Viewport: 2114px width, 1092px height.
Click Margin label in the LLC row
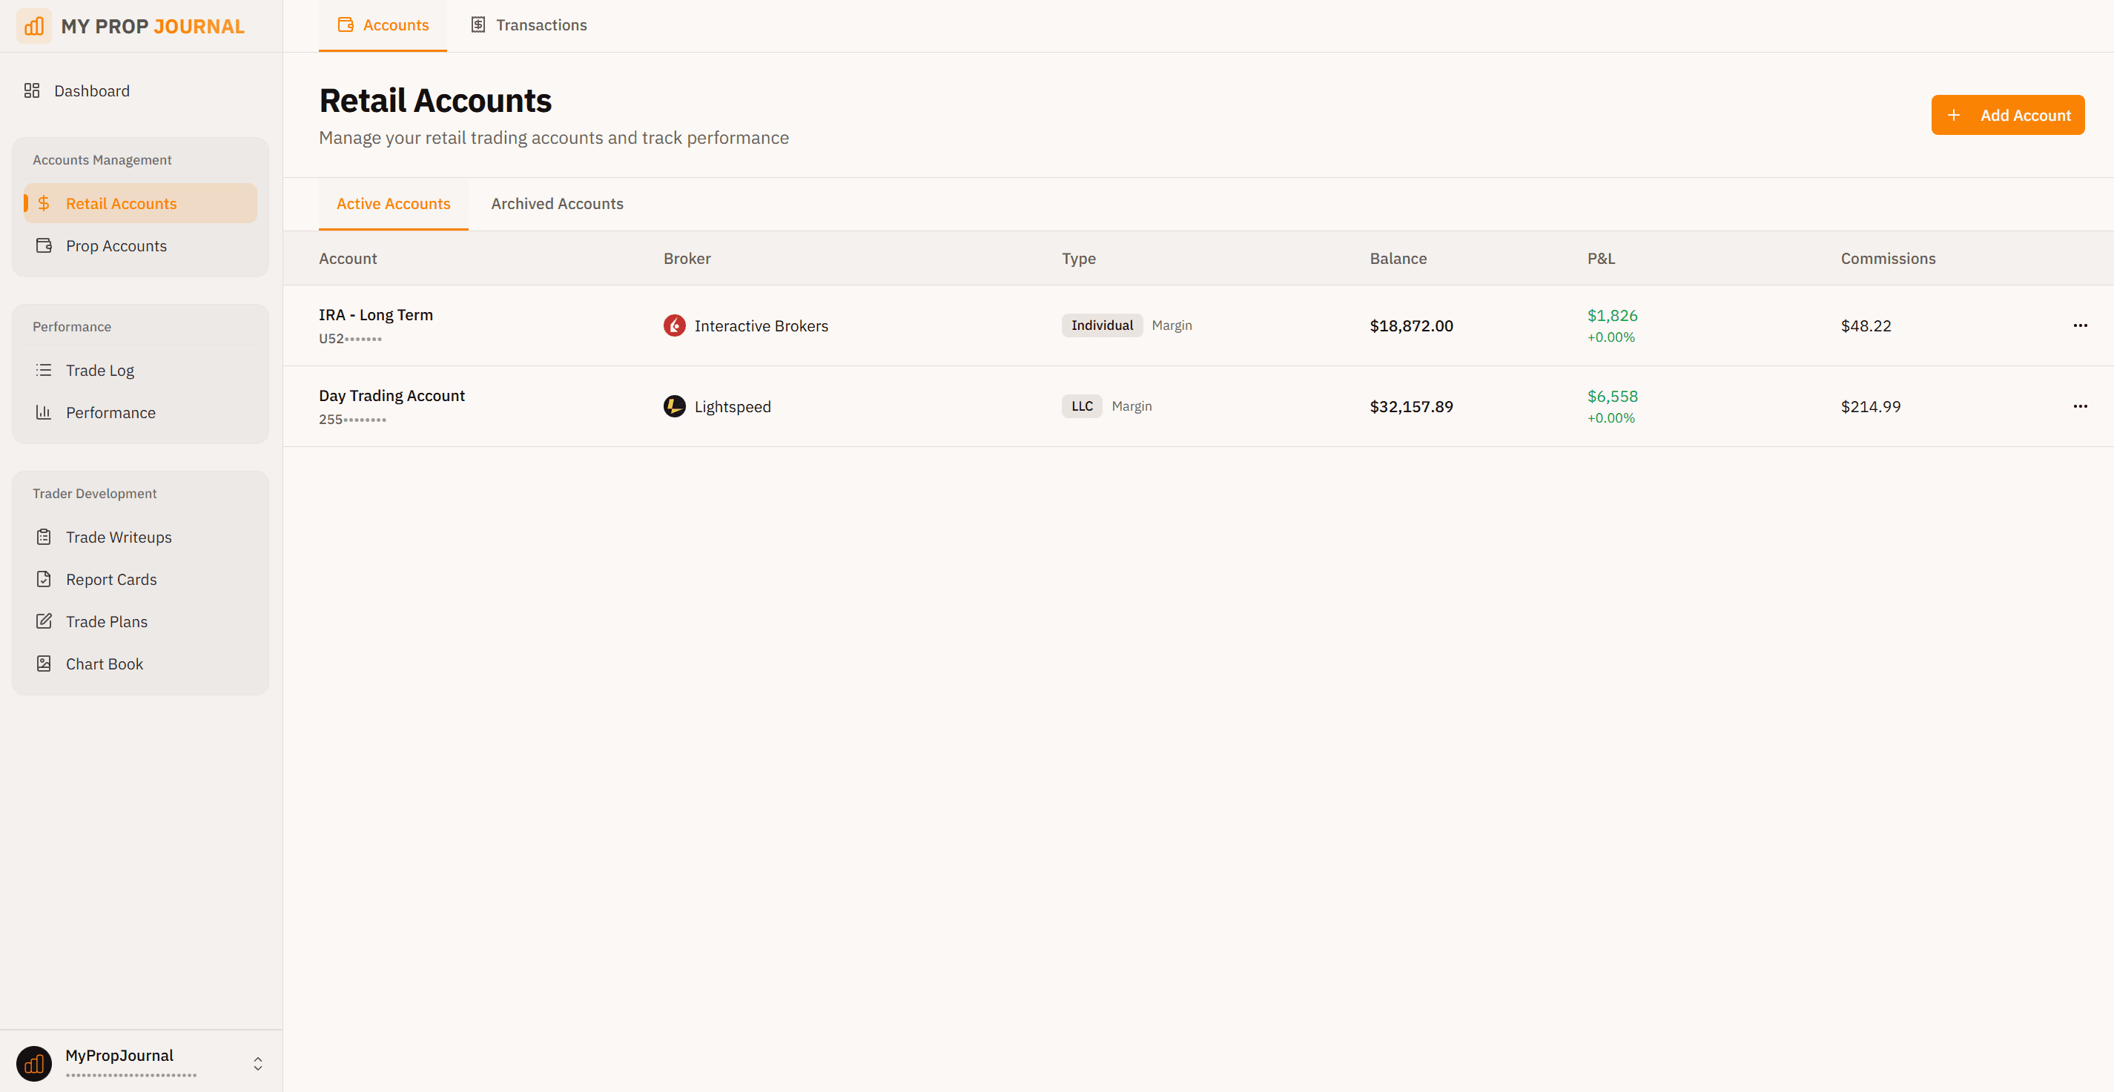(1132, 406)
